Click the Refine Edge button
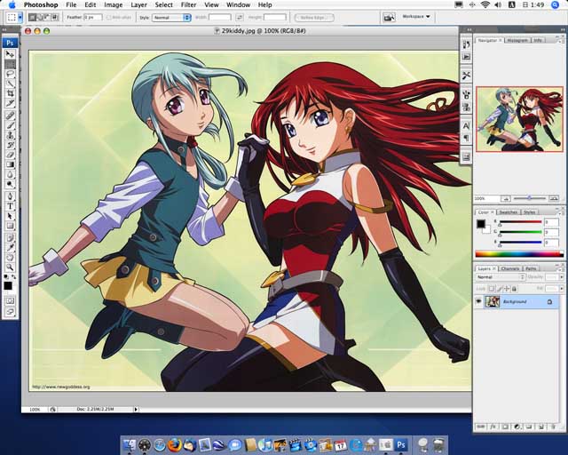Screen dimensions: 568x455 point(314,18)
